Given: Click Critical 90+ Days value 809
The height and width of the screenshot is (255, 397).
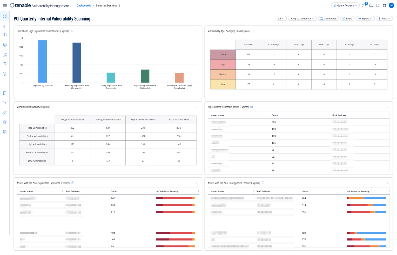Looking at the screenshot, I should 248,54.
